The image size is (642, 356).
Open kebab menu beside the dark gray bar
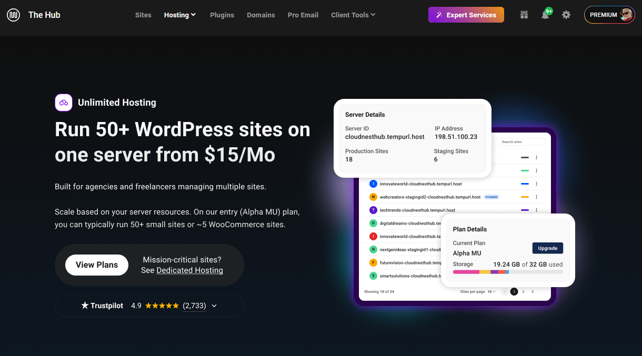(x=536, y=157)
